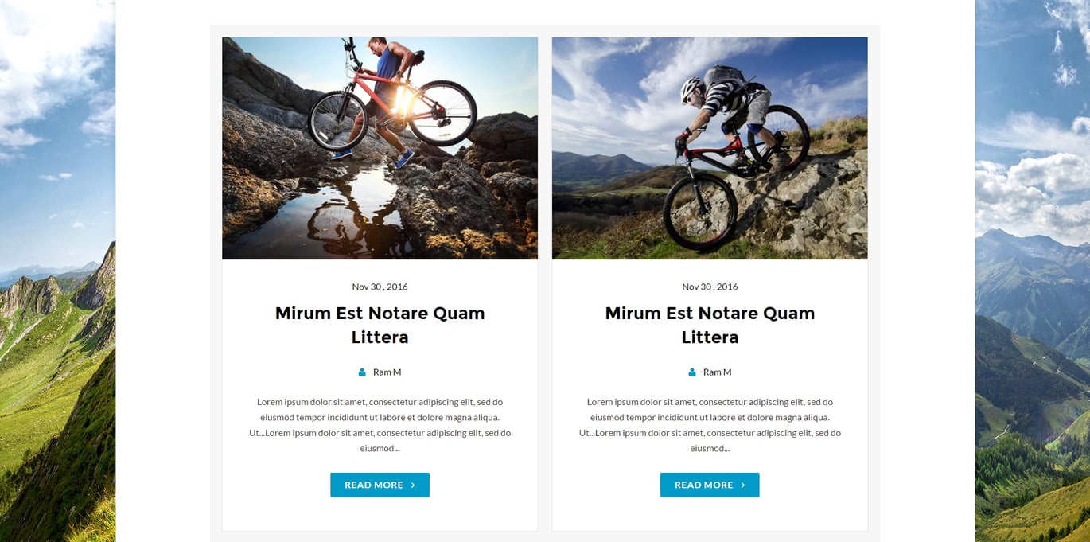
Task: Click the user icon beside second post's Ram M
Action: click(692, 372)
